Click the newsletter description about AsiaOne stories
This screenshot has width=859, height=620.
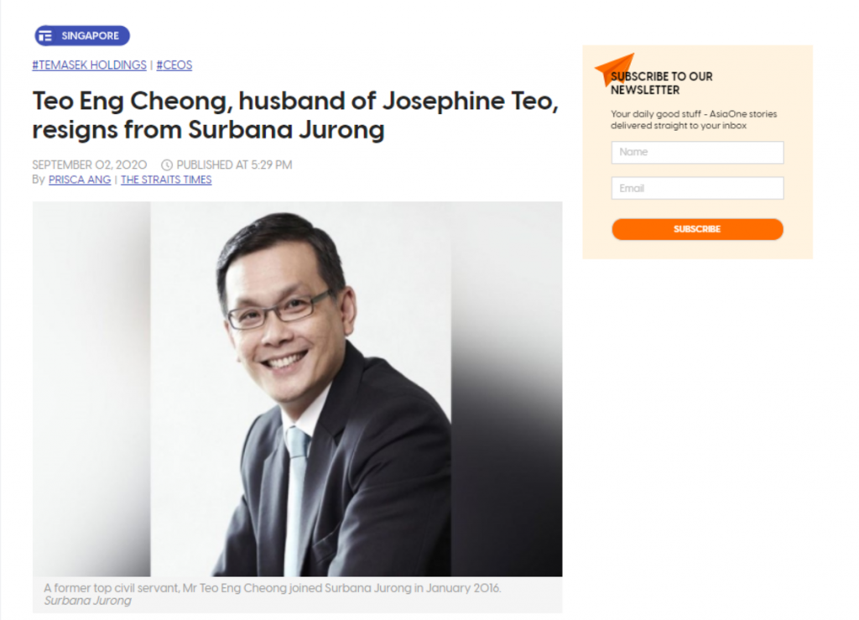pos(694,120)
